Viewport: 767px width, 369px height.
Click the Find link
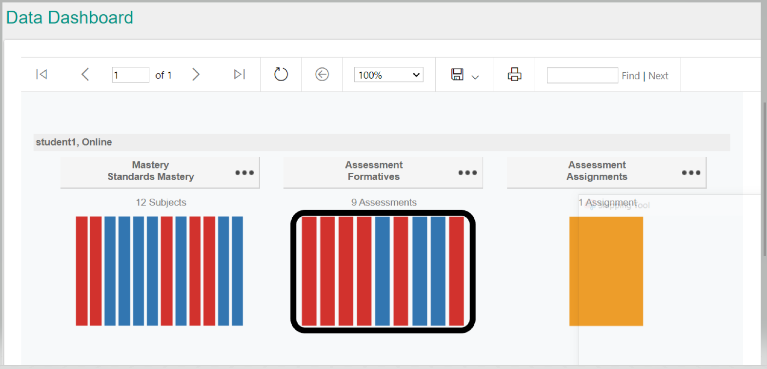point(630,76)
